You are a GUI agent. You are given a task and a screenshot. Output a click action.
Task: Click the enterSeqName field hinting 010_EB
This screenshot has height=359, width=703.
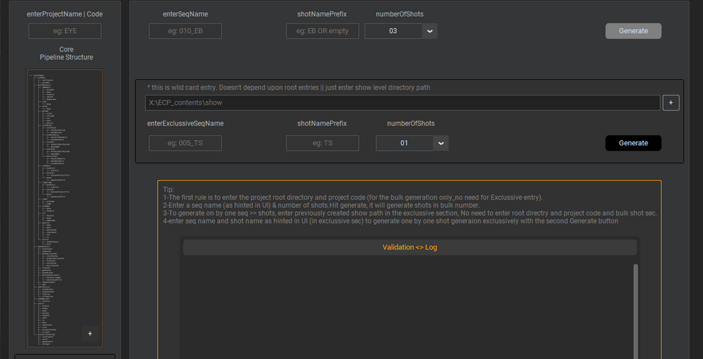coord(185,31)
